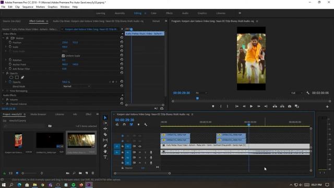Viewport: 334px width, 188px height.
Task: Open Comparison View button
Action: (297, 107)
